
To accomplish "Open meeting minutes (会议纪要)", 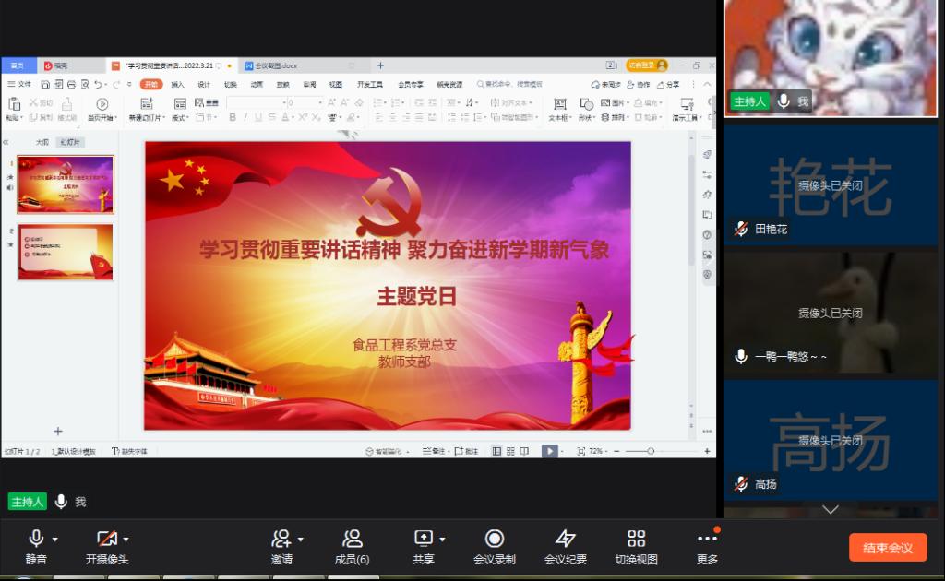I will click(x=566, y=547).
